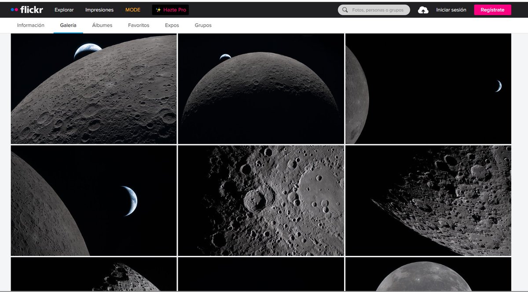This screenshot has width=528, height=292.
Task: Open photo of cratered lunar terminator edge
Action: (428, 201)
